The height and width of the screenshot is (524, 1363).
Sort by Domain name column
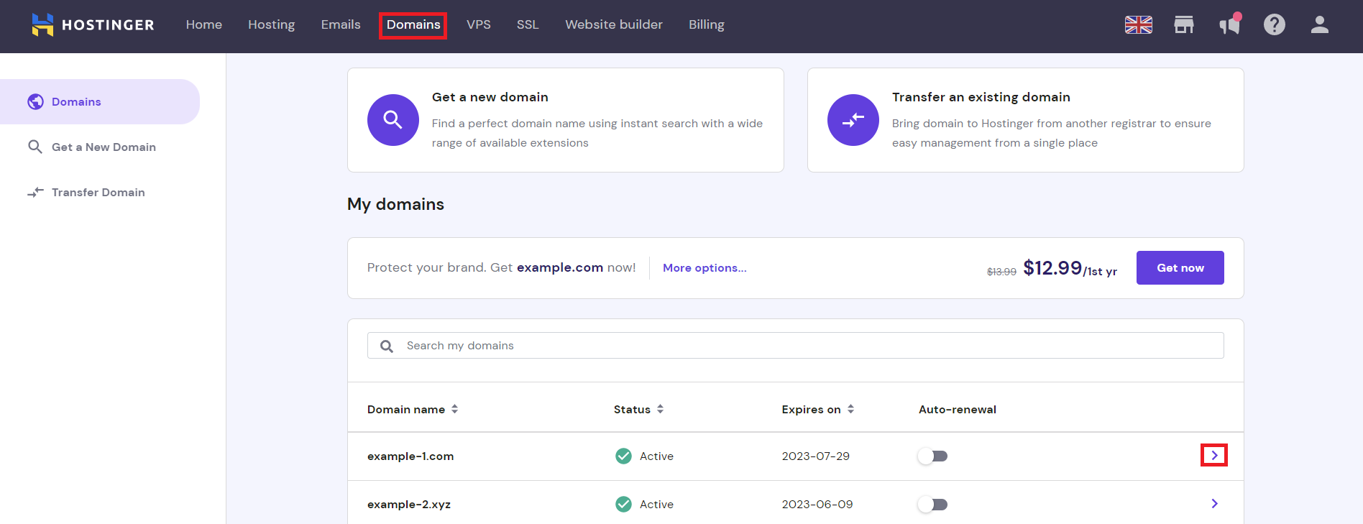[x=413, y=409]
